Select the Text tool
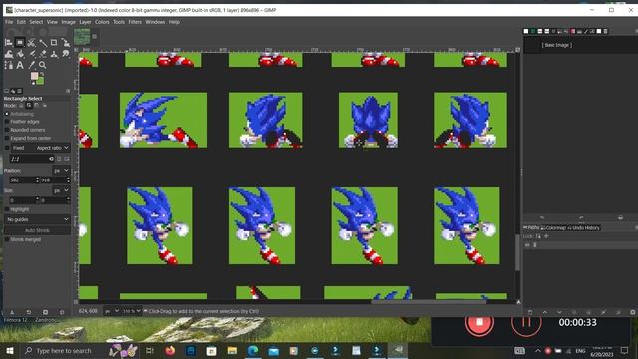 point(20,65)
